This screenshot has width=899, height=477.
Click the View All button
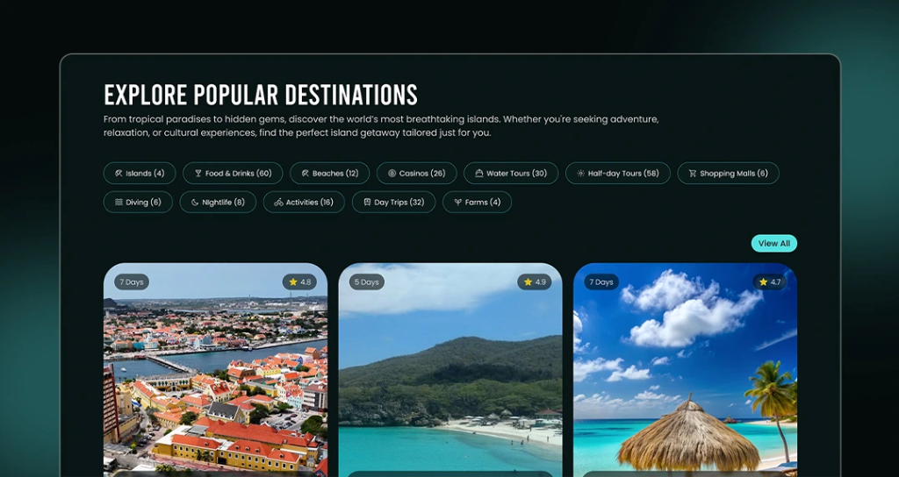774,244
